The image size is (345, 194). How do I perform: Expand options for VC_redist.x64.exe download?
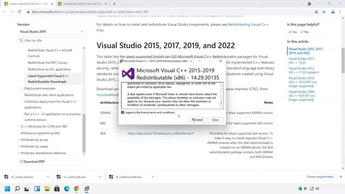point(48,177)
